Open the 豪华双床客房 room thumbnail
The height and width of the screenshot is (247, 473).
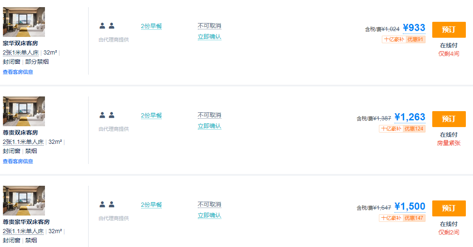click(24, 22)
